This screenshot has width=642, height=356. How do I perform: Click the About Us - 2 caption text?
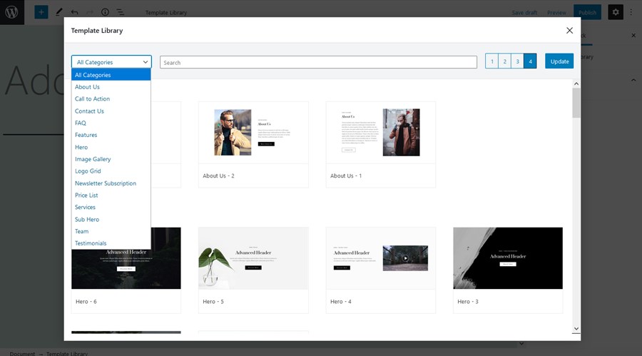pyautogui.click(x=219, y=176)
